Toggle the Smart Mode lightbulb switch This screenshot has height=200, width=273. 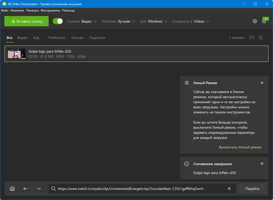click(58, 21)
